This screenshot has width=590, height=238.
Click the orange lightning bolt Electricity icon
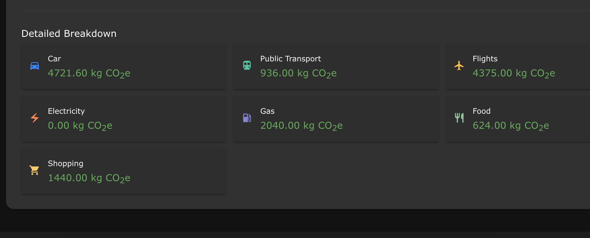tap(35, 118)
